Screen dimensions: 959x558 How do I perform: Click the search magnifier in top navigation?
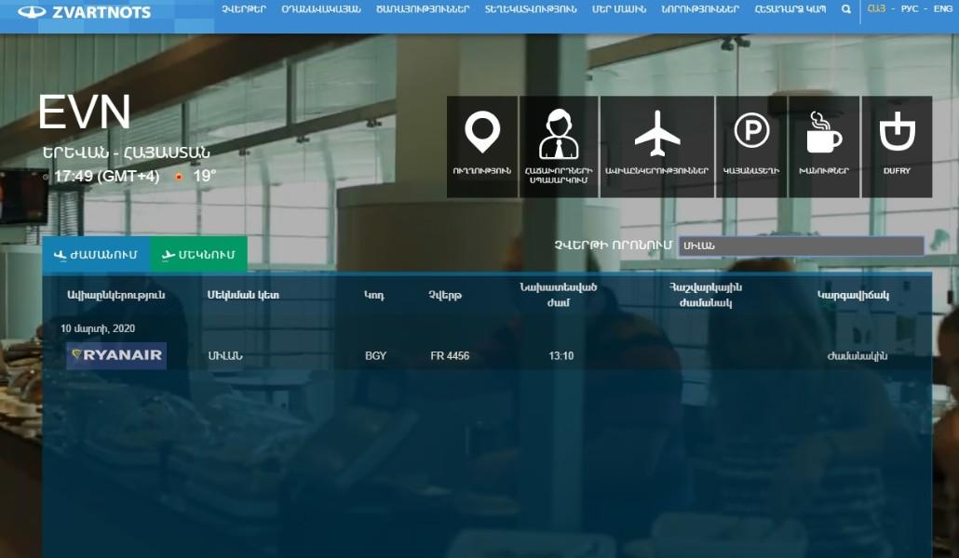(x=845, y=9)
